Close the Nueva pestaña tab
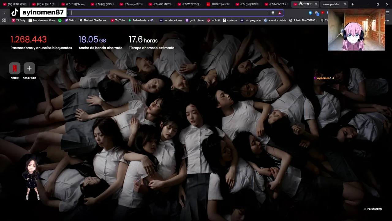 coord(345,4)
